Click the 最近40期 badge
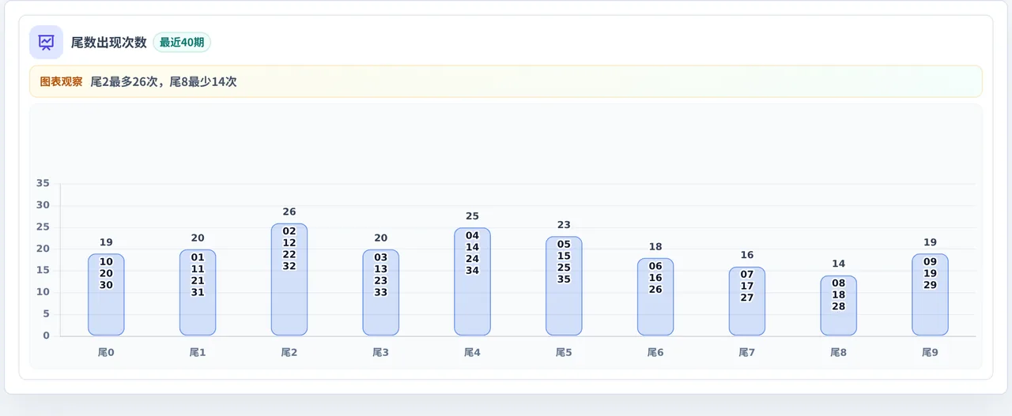 [x=182, y=43]
